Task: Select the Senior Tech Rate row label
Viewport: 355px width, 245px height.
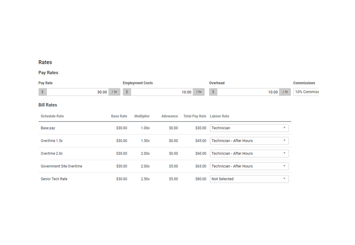Action: pos(54,179)
